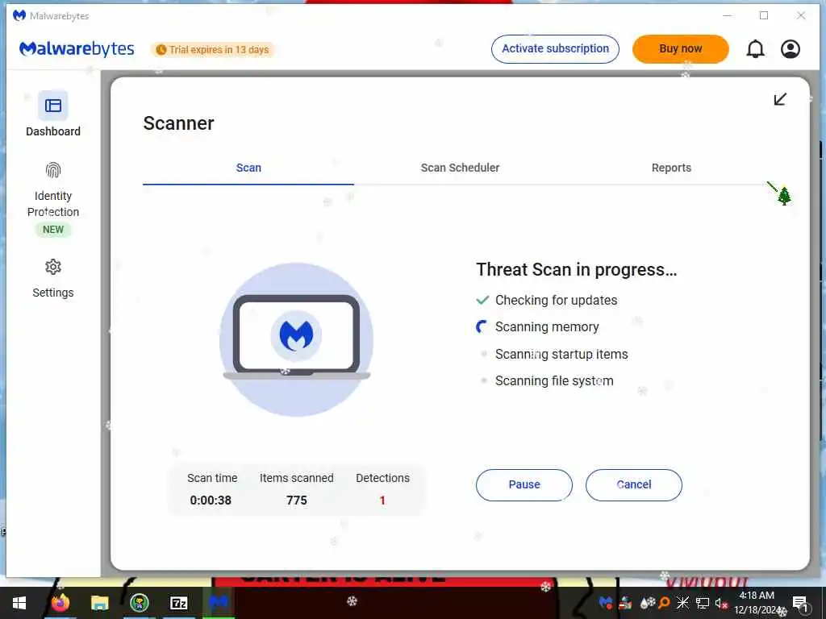826x619 pixels.
Task: Launch Firefox from the taskbar
Action: click(60, 603)
